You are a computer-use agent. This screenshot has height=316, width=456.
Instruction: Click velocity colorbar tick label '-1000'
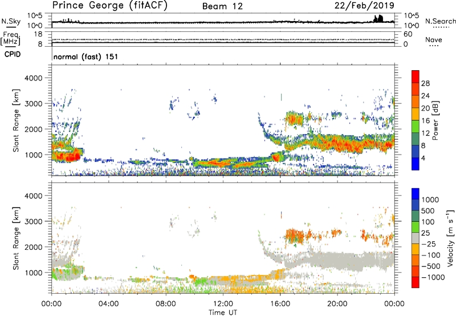[x=433, y=277]
